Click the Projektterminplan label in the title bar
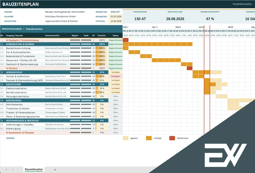 (242, 4)
